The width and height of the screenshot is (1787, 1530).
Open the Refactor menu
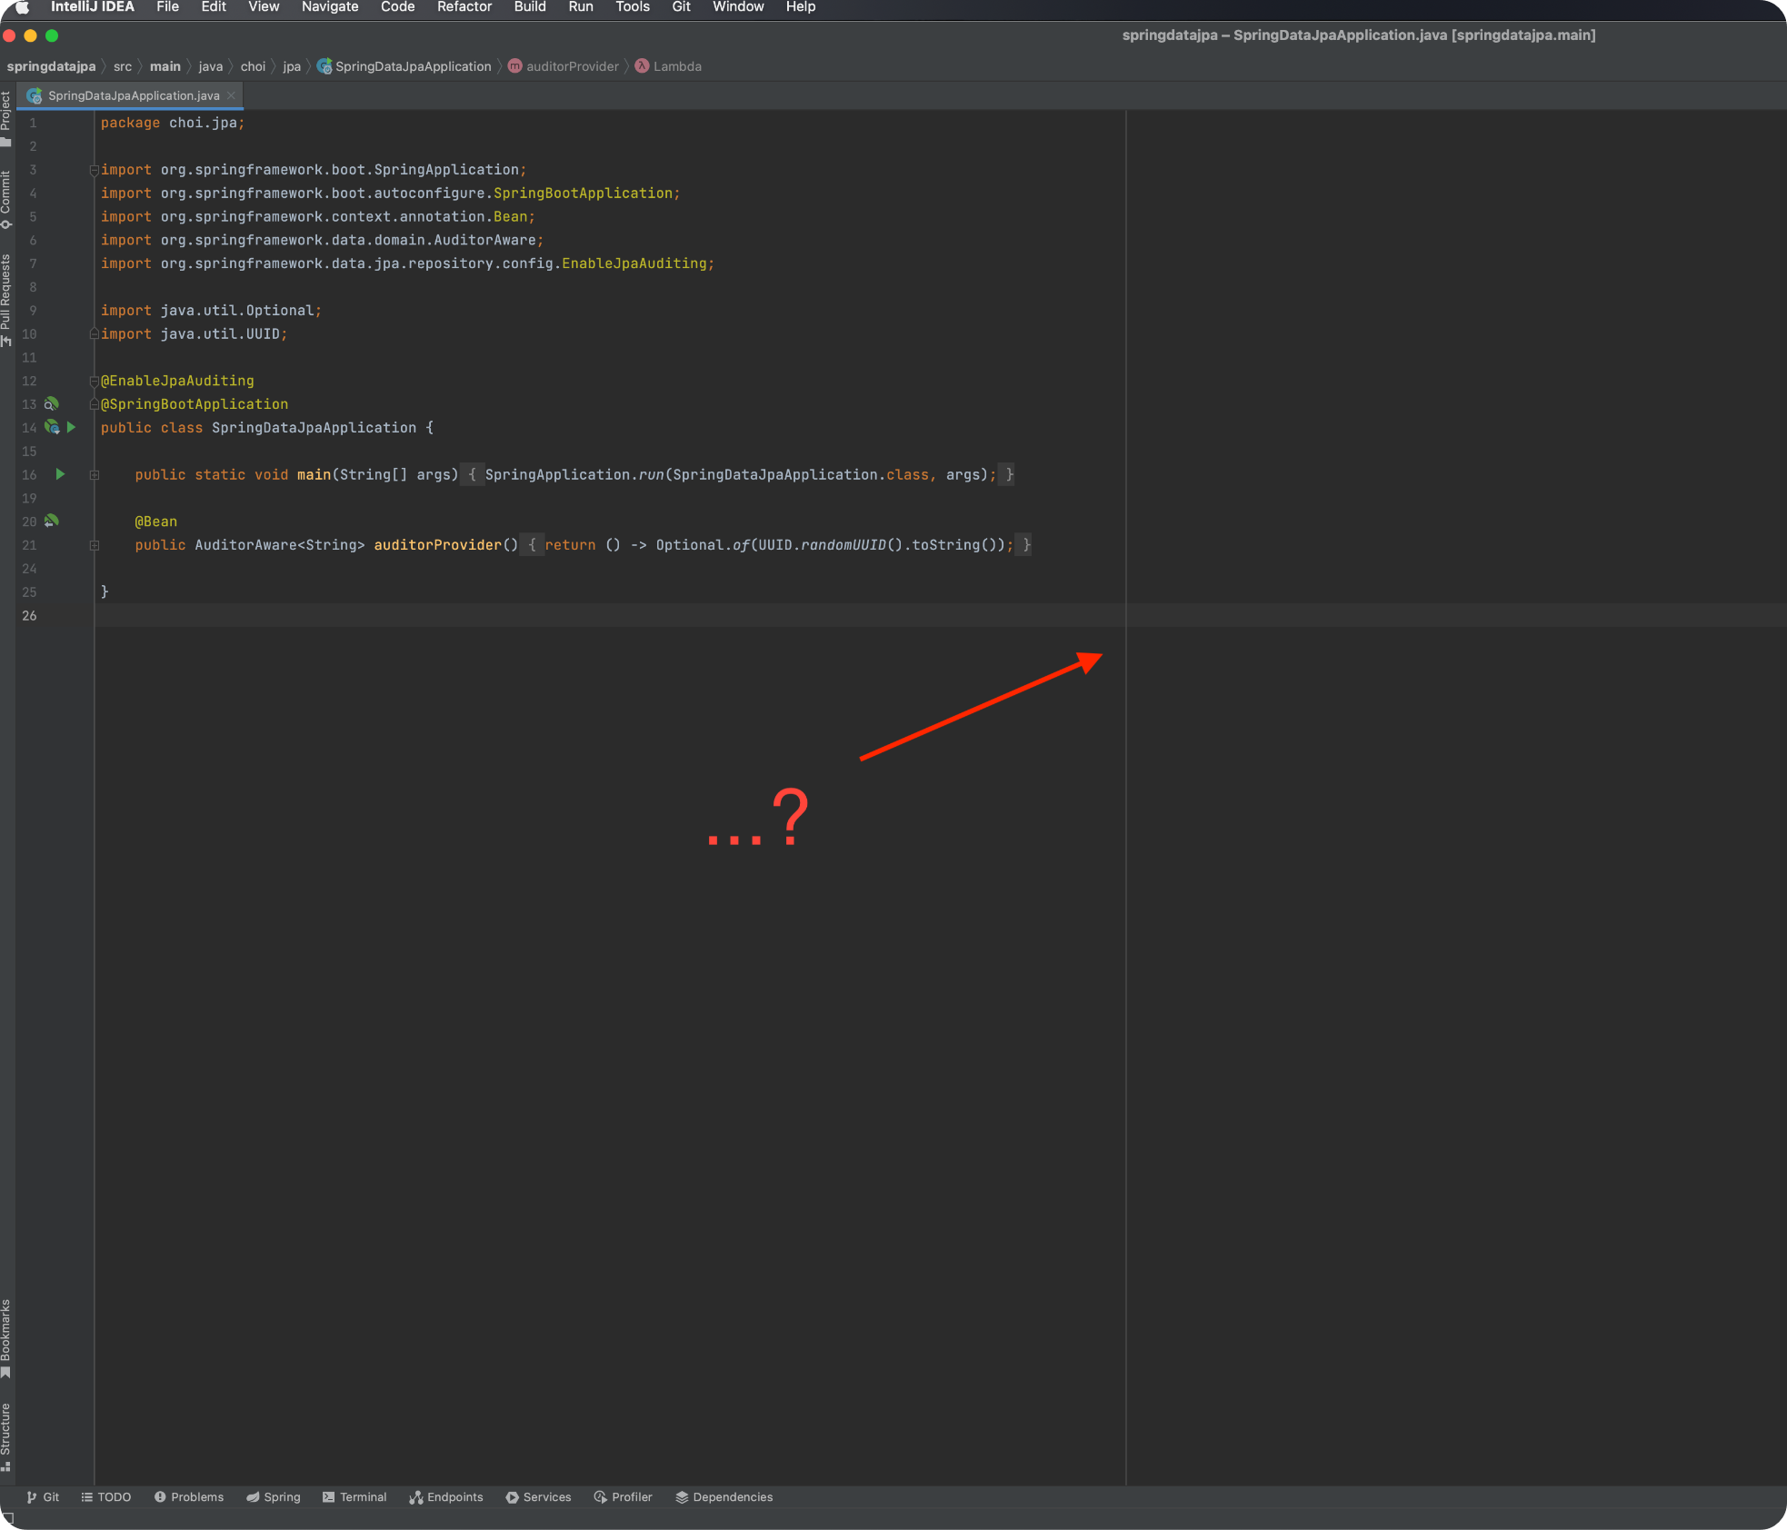[464, 7]
